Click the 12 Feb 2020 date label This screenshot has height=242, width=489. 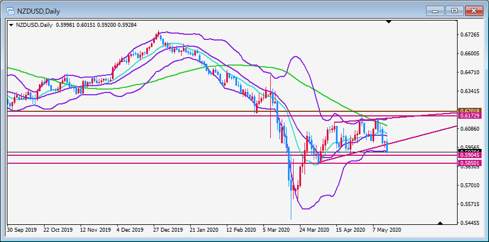242,230
